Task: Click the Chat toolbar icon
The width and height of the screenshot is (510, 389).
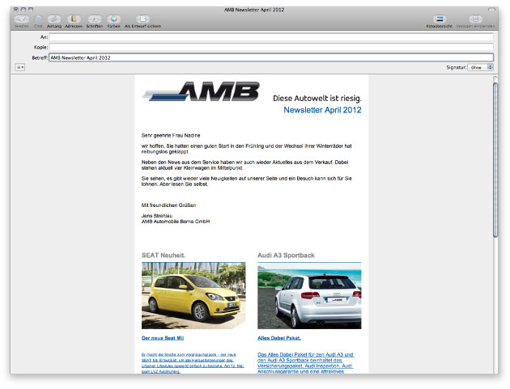Action: tap(38, 19)
